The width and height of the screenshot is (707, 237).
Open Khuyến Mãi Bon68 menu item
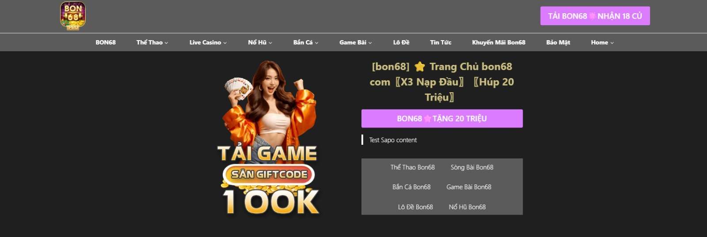tap(498, 42)
